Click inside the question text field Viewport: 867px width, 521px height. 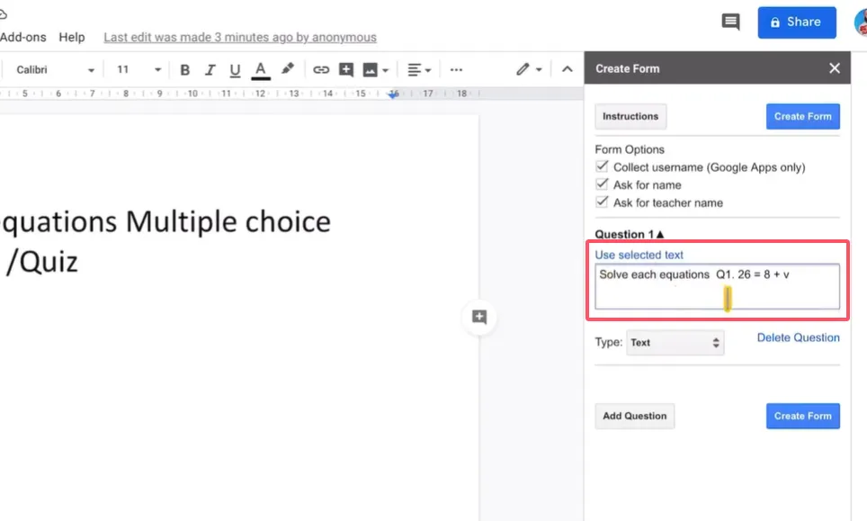(717, 286)
